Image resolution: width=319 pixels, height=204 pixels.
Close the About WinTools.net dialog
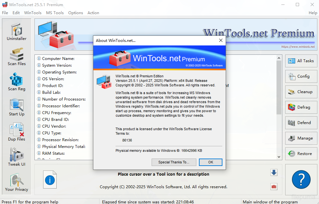221,40
